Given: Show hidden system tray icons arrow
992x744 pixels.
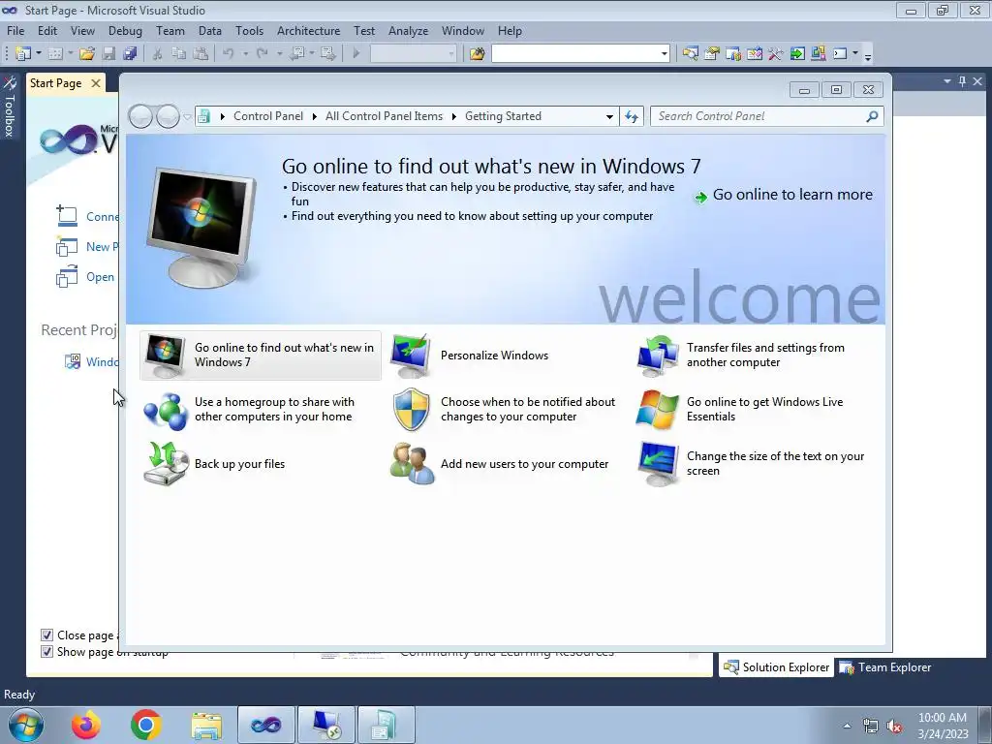Looking at the screenshot, I should tap(847, 726).
